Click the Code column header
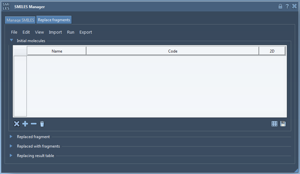This screenshot has height=174, width=300. [x=173, y=51]
